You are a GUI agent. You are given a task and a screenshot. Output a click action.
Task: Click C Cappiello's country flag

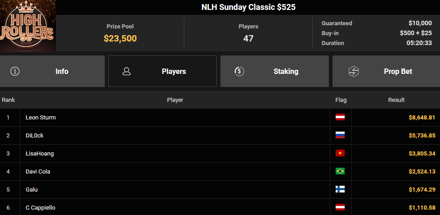340,207
